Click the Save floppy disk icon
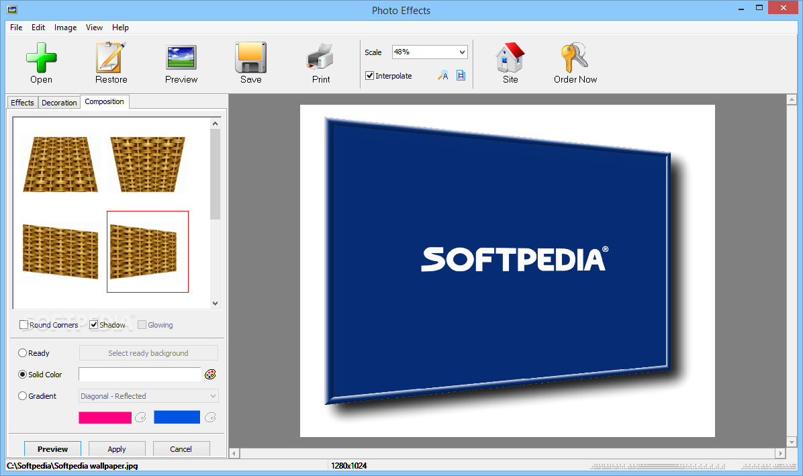 (251, 57)
